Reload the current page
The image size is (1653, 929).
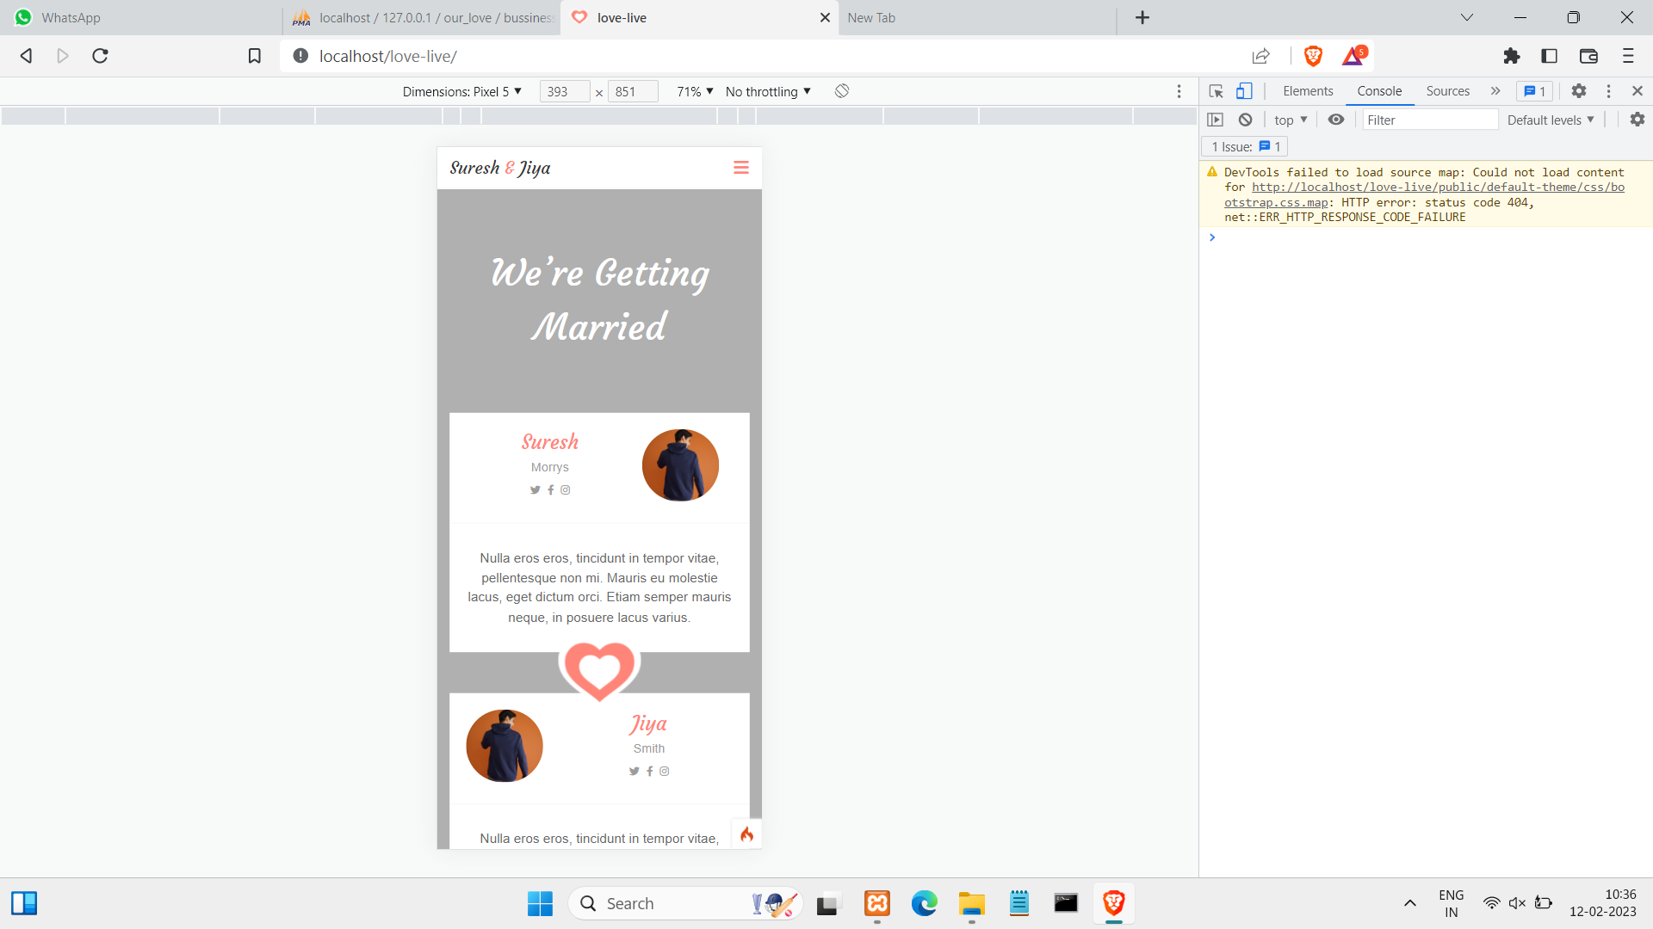click(101, 56)
